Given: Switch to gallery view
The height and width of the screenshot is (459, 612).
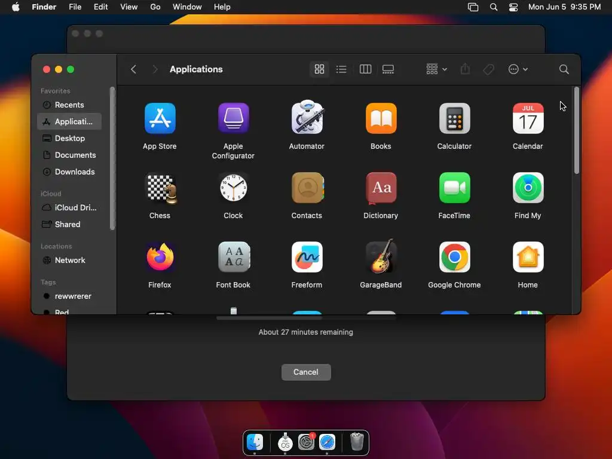Looking at the screenshot, I should click(x=388, y=69).
